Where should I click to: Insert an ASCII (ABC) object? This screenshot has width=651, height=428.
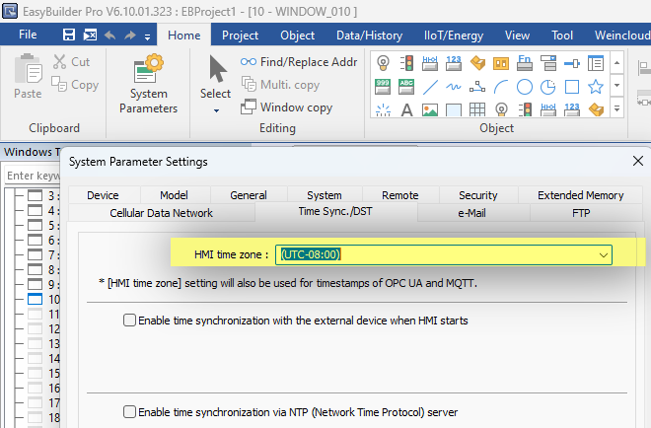(x=406, y=87)
